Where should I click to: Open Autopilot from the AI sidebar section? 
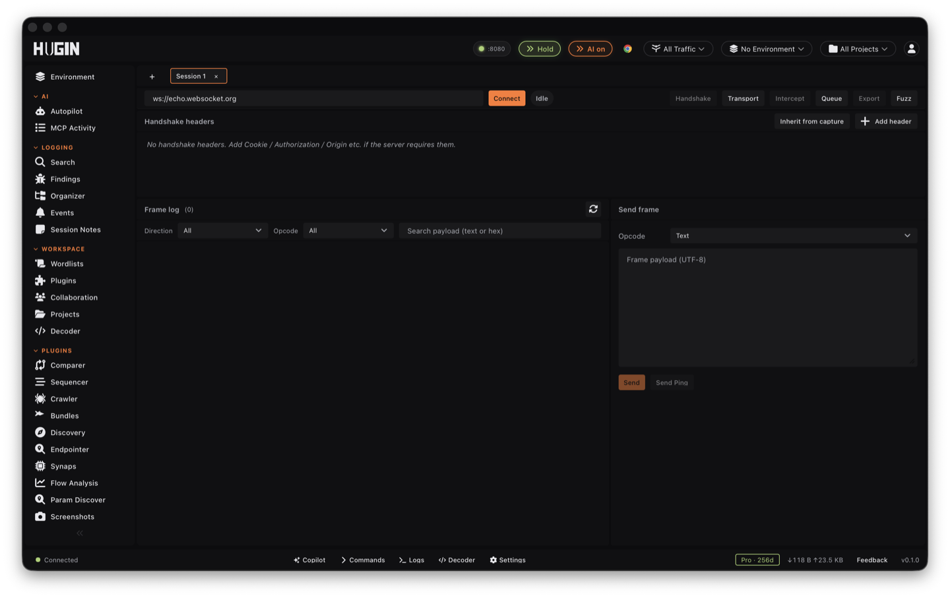click(66, 112)
